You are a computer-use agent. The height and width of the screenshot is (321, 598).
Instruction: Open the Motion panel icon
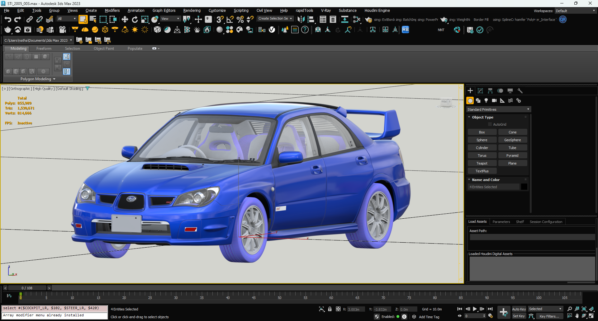[x=500, y=91]
